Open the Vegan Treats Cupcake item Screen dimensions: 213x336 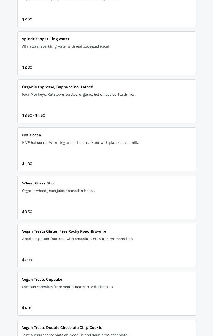(x=42, y=280)
